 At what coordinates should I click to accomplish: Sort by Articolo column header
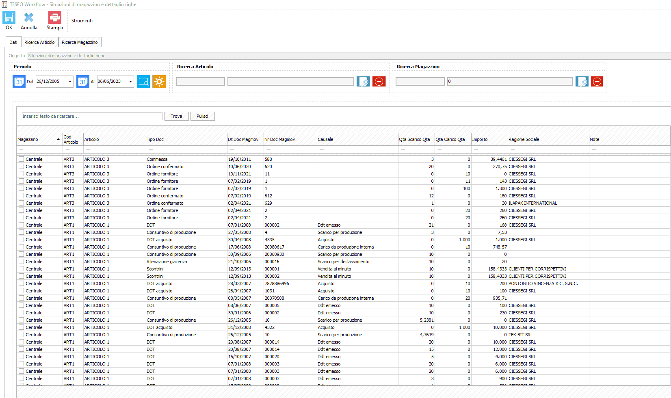coord(115,139)
